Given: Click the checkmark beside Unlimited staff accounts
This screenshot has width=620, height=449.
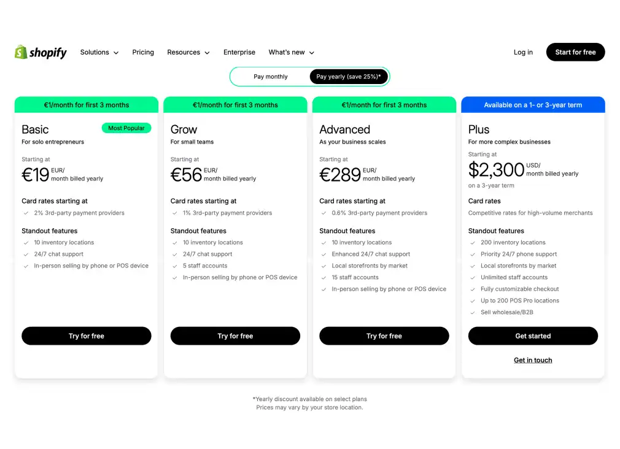Looking at the screenshot, I should 473,277.
